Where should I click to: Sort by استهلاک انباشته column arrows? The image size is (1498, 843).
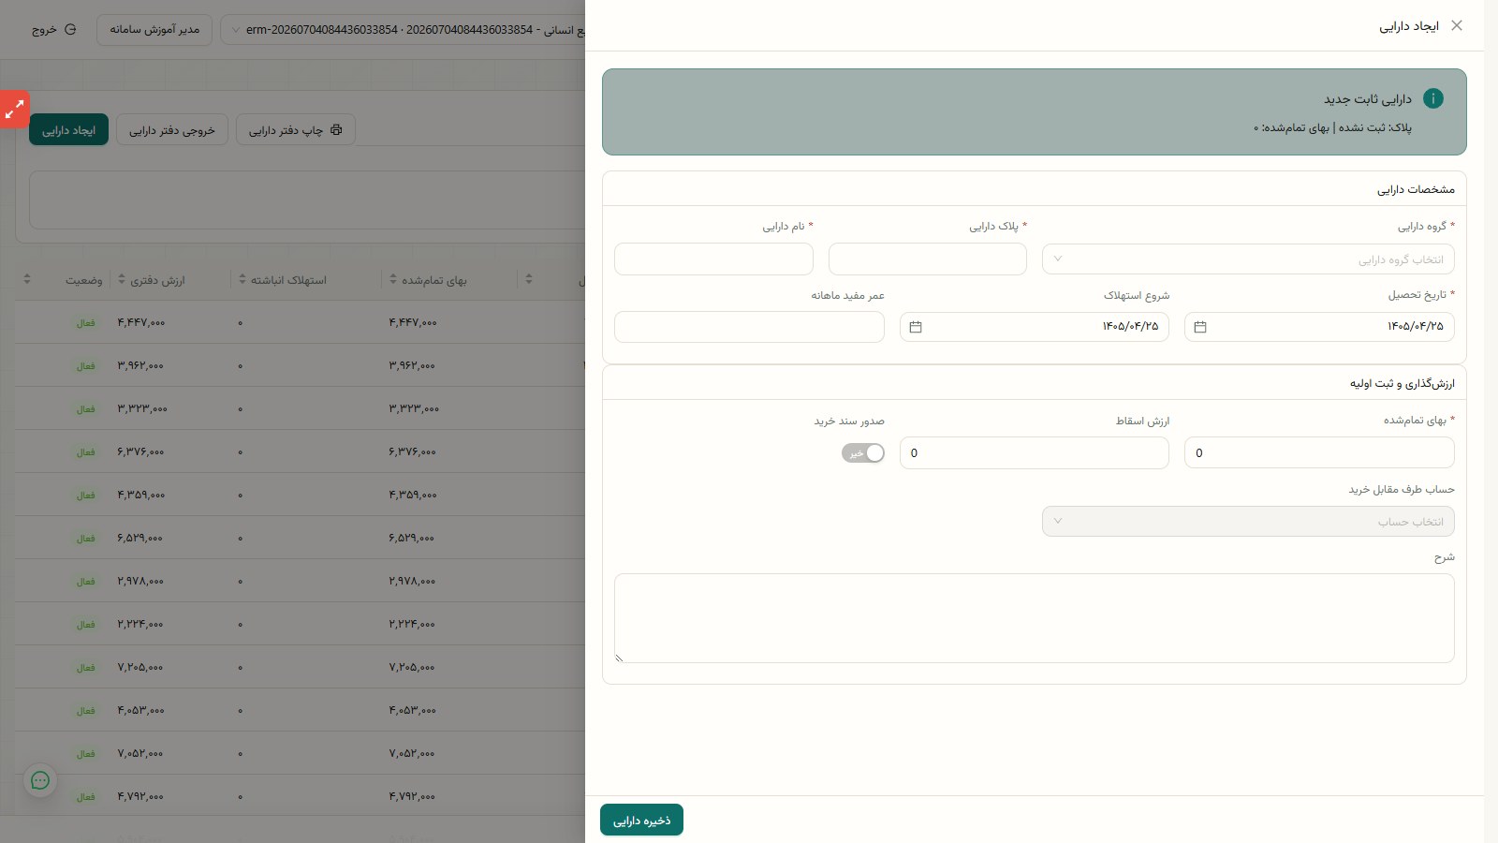[242, 279]
